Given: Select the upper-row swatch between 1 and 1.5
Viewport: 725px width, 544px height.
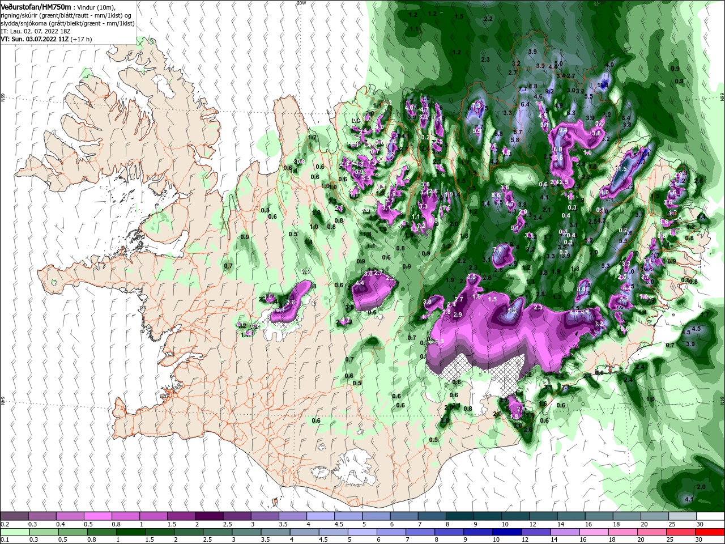Looking at the screenshot, I should (x=153, y=516).
